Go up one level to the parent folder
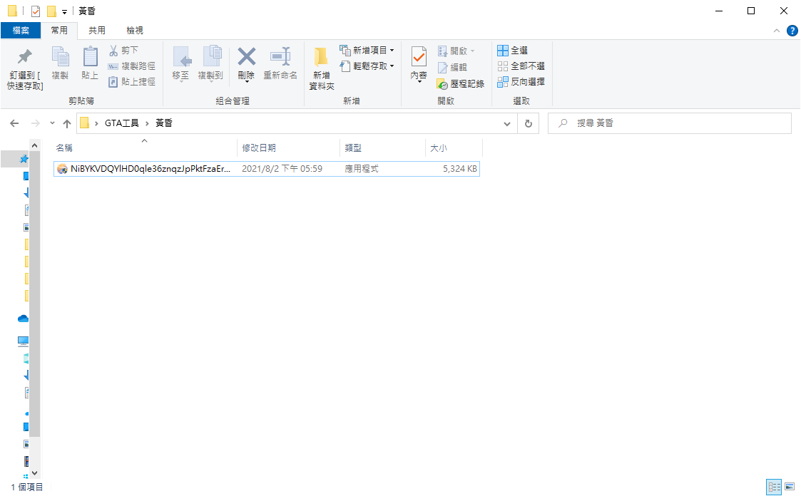The image size is (801, 496). tap(67, 123)
